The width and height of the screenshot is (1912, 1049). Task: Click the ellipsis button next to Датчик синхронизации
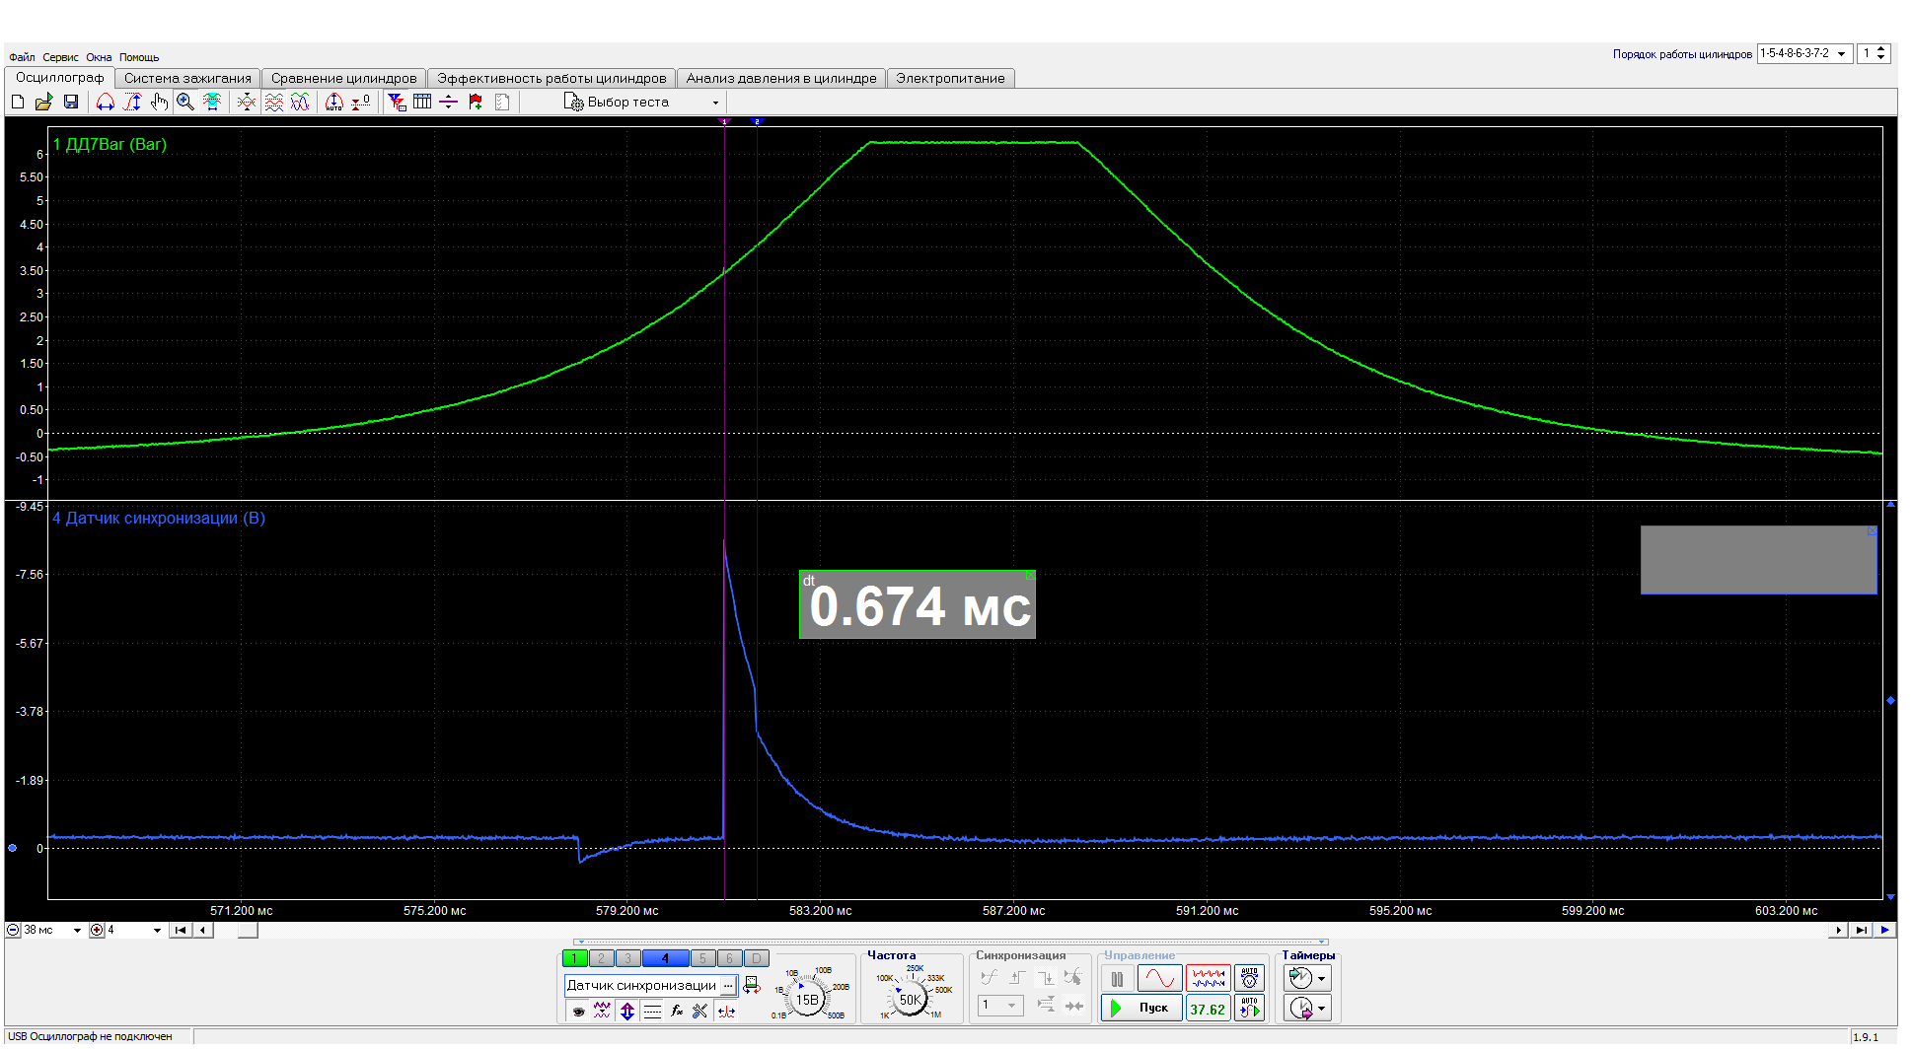[x=728, y=985]
